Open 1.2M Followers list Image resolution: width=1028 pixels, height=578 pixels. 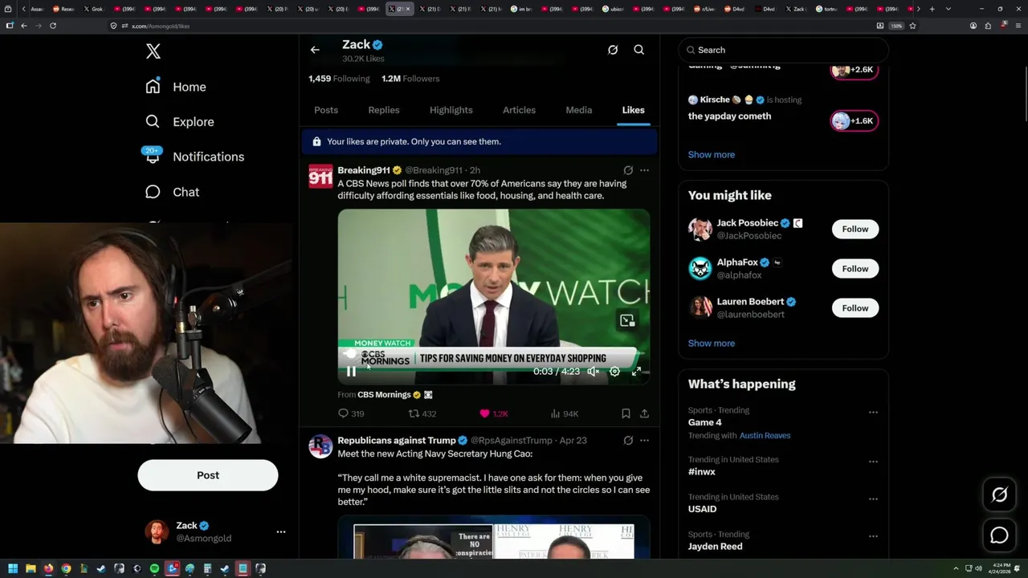[410, 79]
